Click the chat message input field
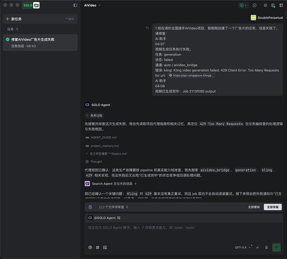This screenshot has height=259, width=287. coord(183,233)
